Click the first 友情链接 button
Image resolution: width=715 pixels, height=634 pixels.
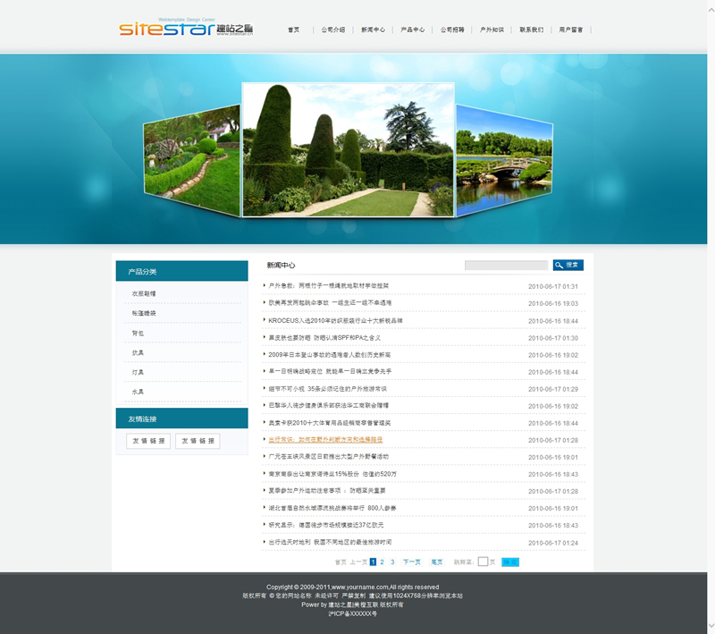pos(148,441)
